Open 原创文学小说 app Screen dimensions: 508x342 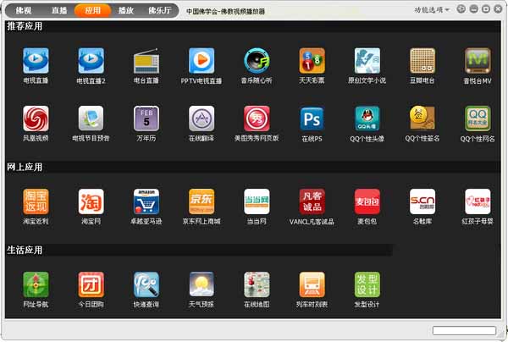[367, 61]
